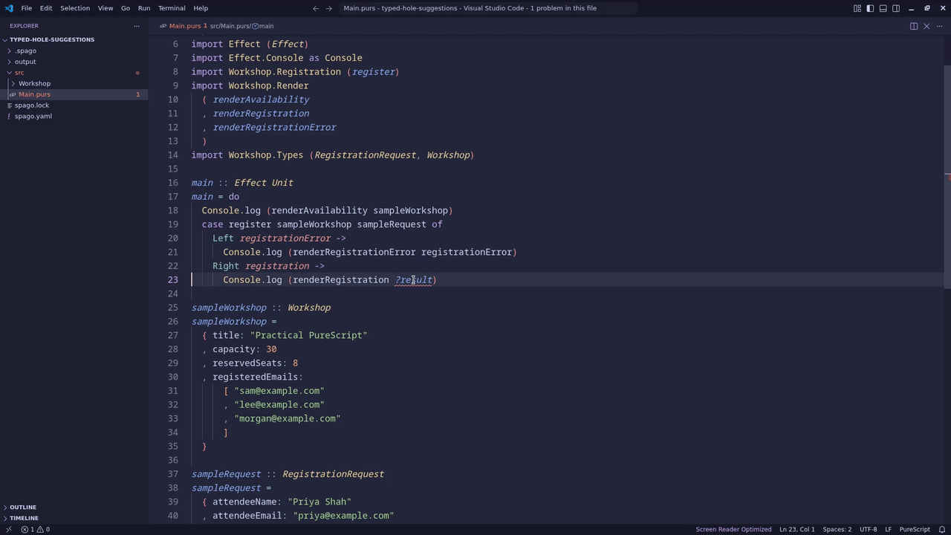This screenshot has width=951, height=535.
Task: Open the View menu
Action: coord(106,8)
